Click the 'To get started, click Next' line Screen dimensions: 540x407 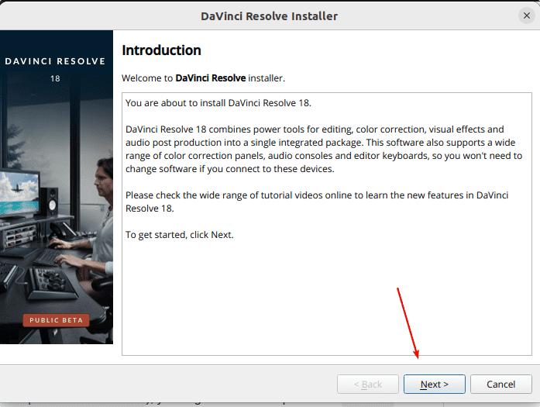(x=179, y=235)
